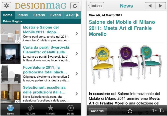Go to next article with right arrow
Image resolution: width=167 pixels, height=116 pixels.
pyautogui.click(x=160, y=6)
